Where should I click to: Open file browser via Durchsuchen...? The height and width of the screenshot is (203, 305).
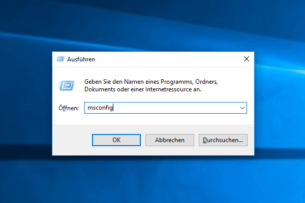pos(223,140)
